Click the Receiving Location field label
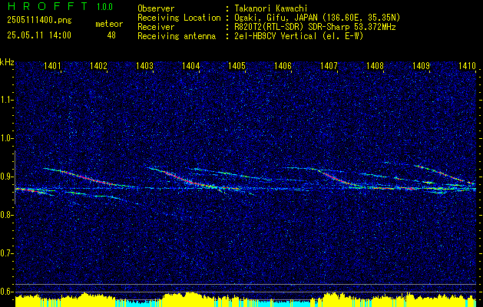This screenshot has height=307, width=483. (179, 18)
